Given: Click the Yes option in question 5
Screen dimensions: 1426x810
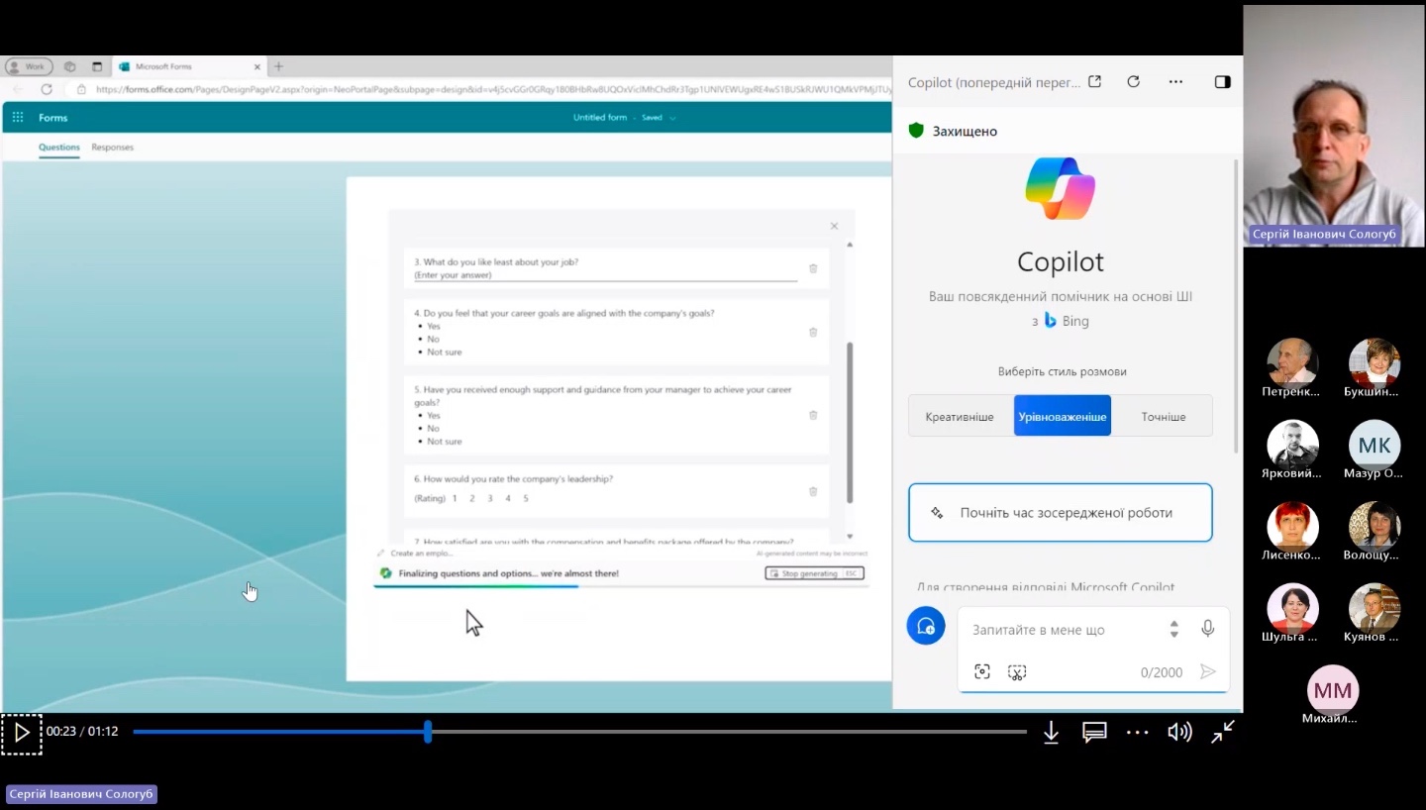Looking at the screenshot, I should [x=433, y=416].
